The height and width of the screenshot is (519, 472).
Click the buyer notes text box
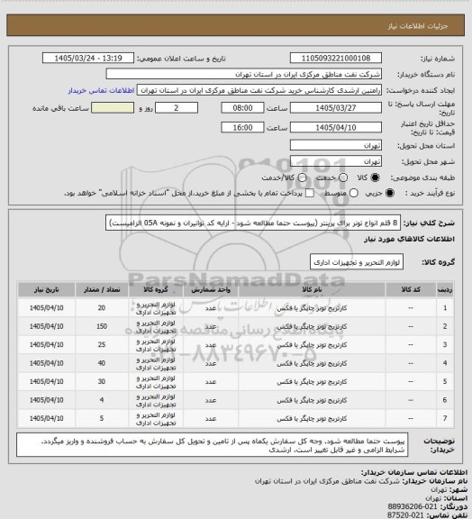[213, 445]
